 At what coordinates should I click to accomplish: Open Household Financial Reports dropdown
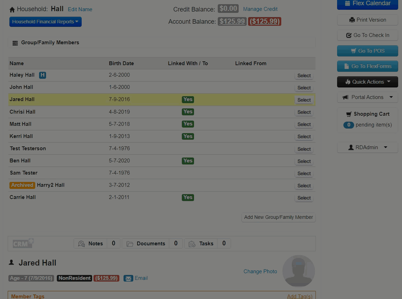tap(45, 22)
